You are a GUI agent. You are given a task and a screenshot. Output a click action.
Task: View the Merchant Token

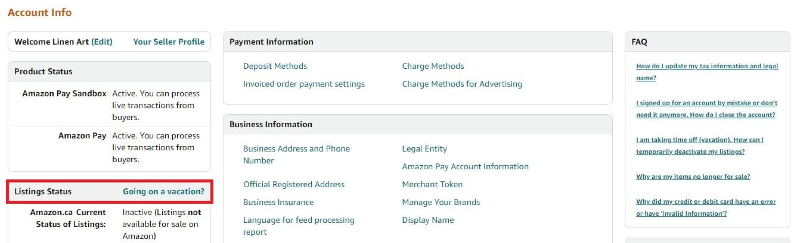[x=432, y=184]
